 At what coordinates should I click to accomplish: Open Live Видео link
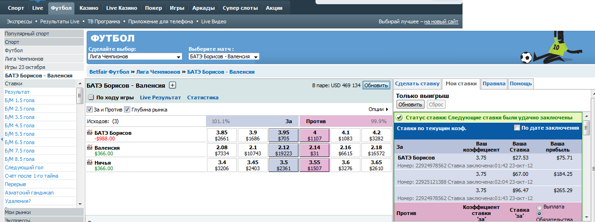pyautogui.click(x=213, y=21)
